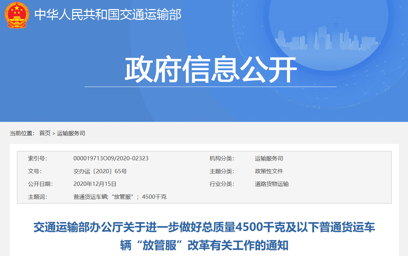Click the national emblem icon in the header
Viewport: 408px width, 256px height.
click(16, 15)
